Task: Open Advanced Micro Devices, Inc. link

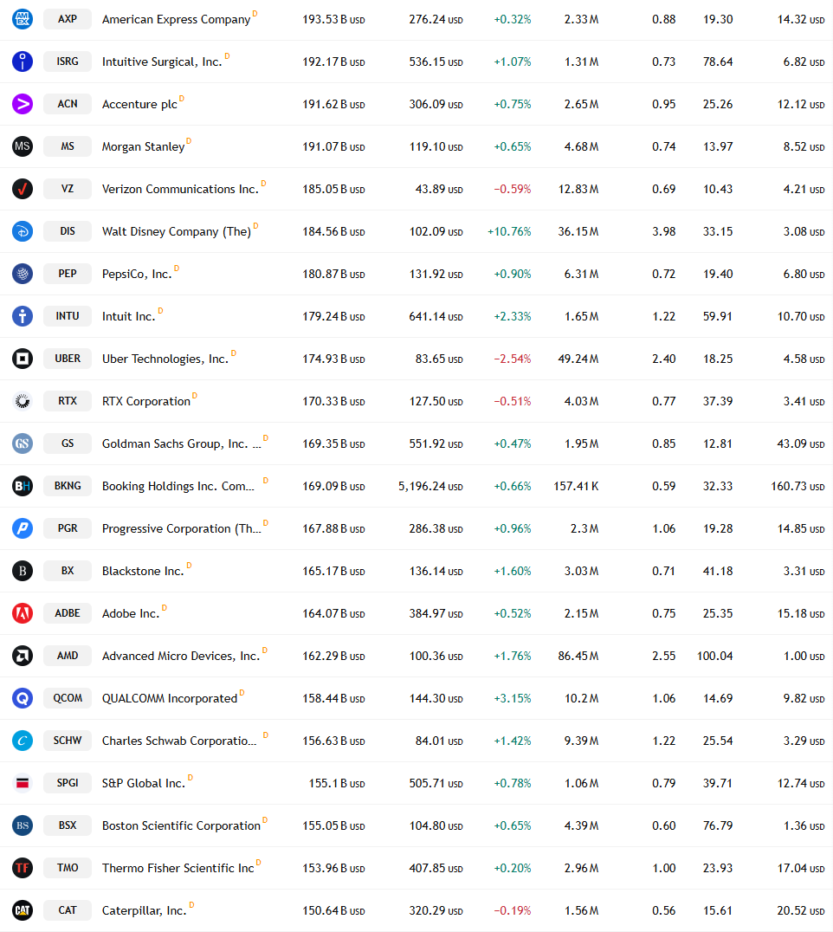Action: pos(181,657)
